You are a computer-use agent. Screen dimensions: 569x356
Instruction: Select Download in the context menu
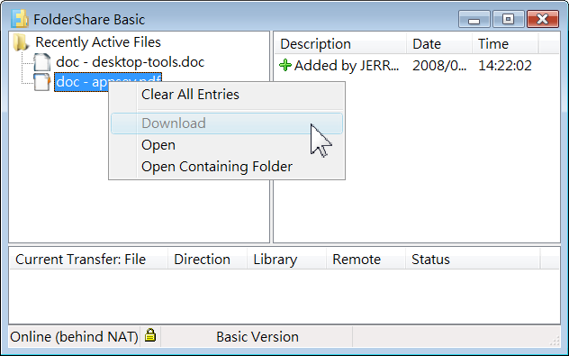coord(227,123)
